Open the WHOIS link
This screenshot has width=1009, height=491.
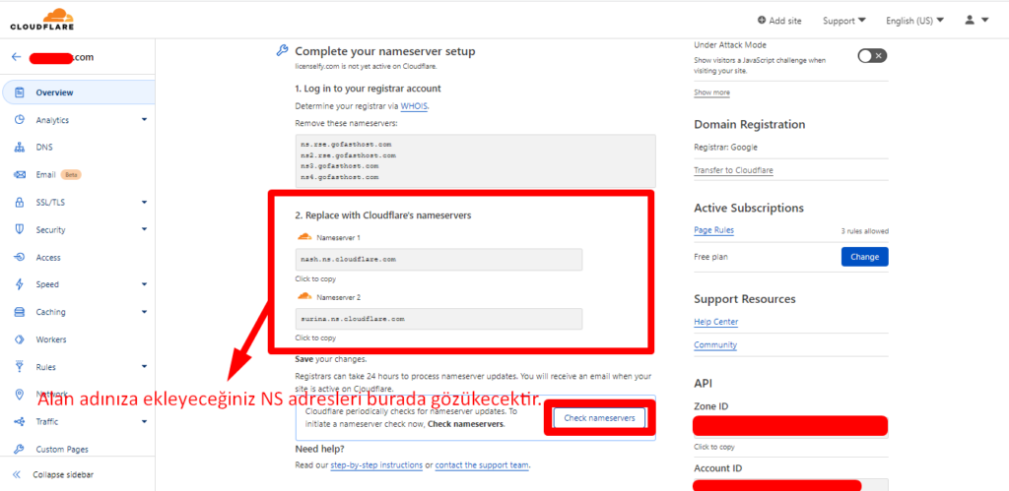(x=414, y=105)
